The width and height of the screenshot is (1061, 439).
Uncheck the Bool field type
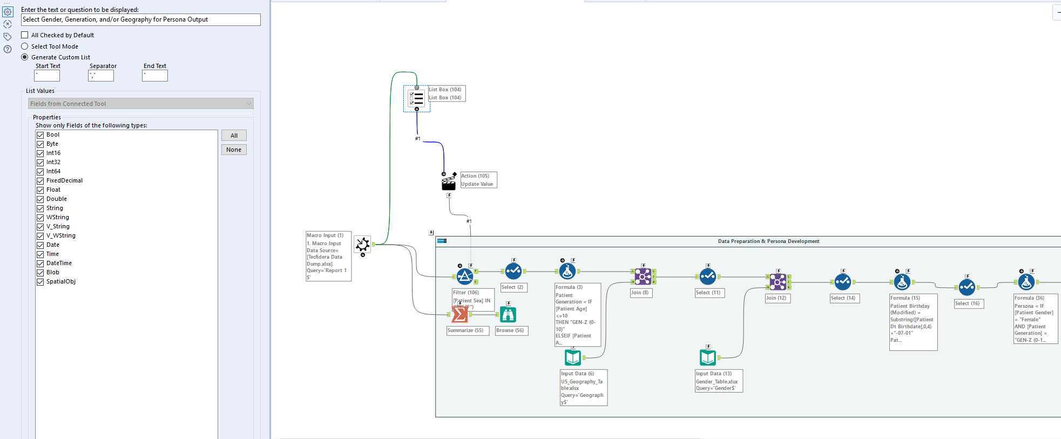coord(40,135)
